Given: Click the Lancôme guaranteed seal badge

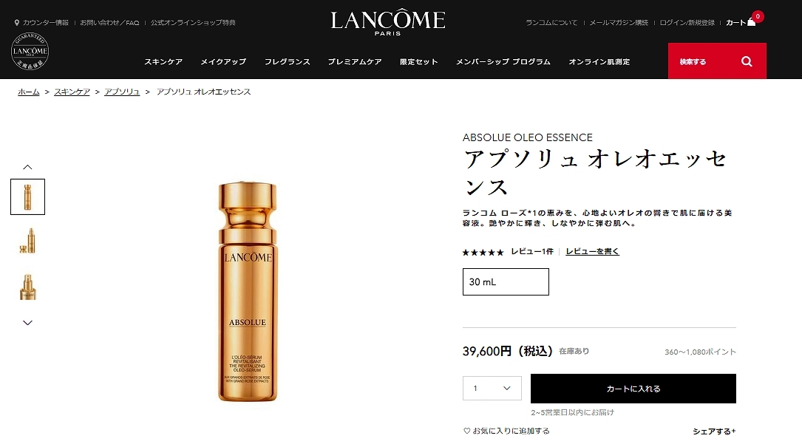Looking at the screenshot, I should click(x=30, y=51).
